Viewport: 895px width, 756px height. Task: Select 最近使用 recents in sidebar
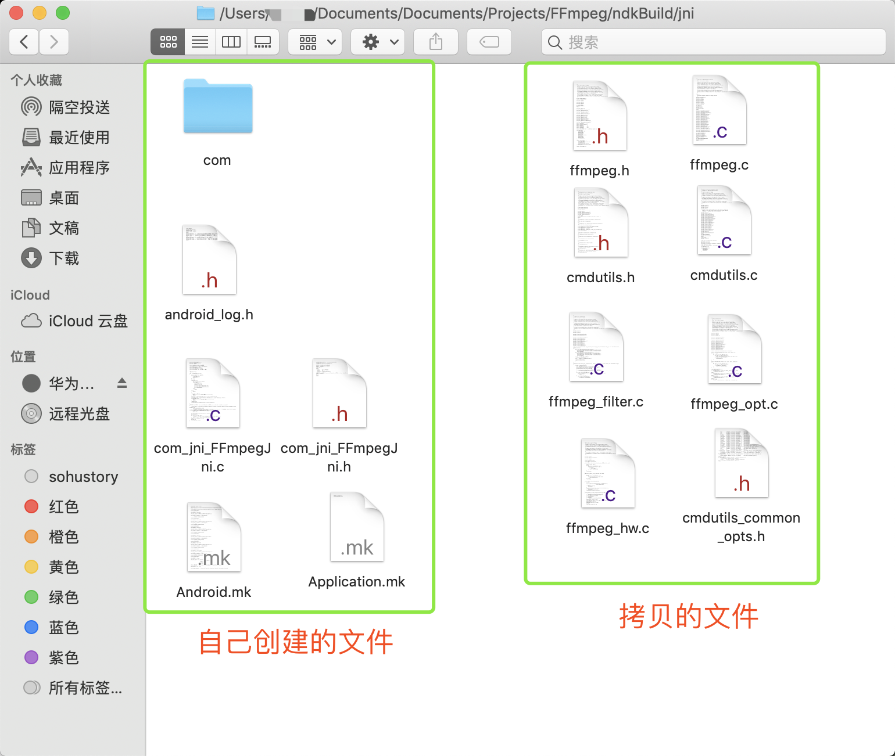pos(78,138)
